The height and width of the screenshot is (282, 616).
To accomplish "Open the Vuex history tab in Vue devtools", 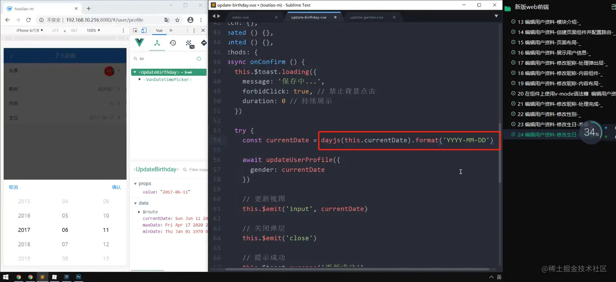I will (x=173, y=43).
